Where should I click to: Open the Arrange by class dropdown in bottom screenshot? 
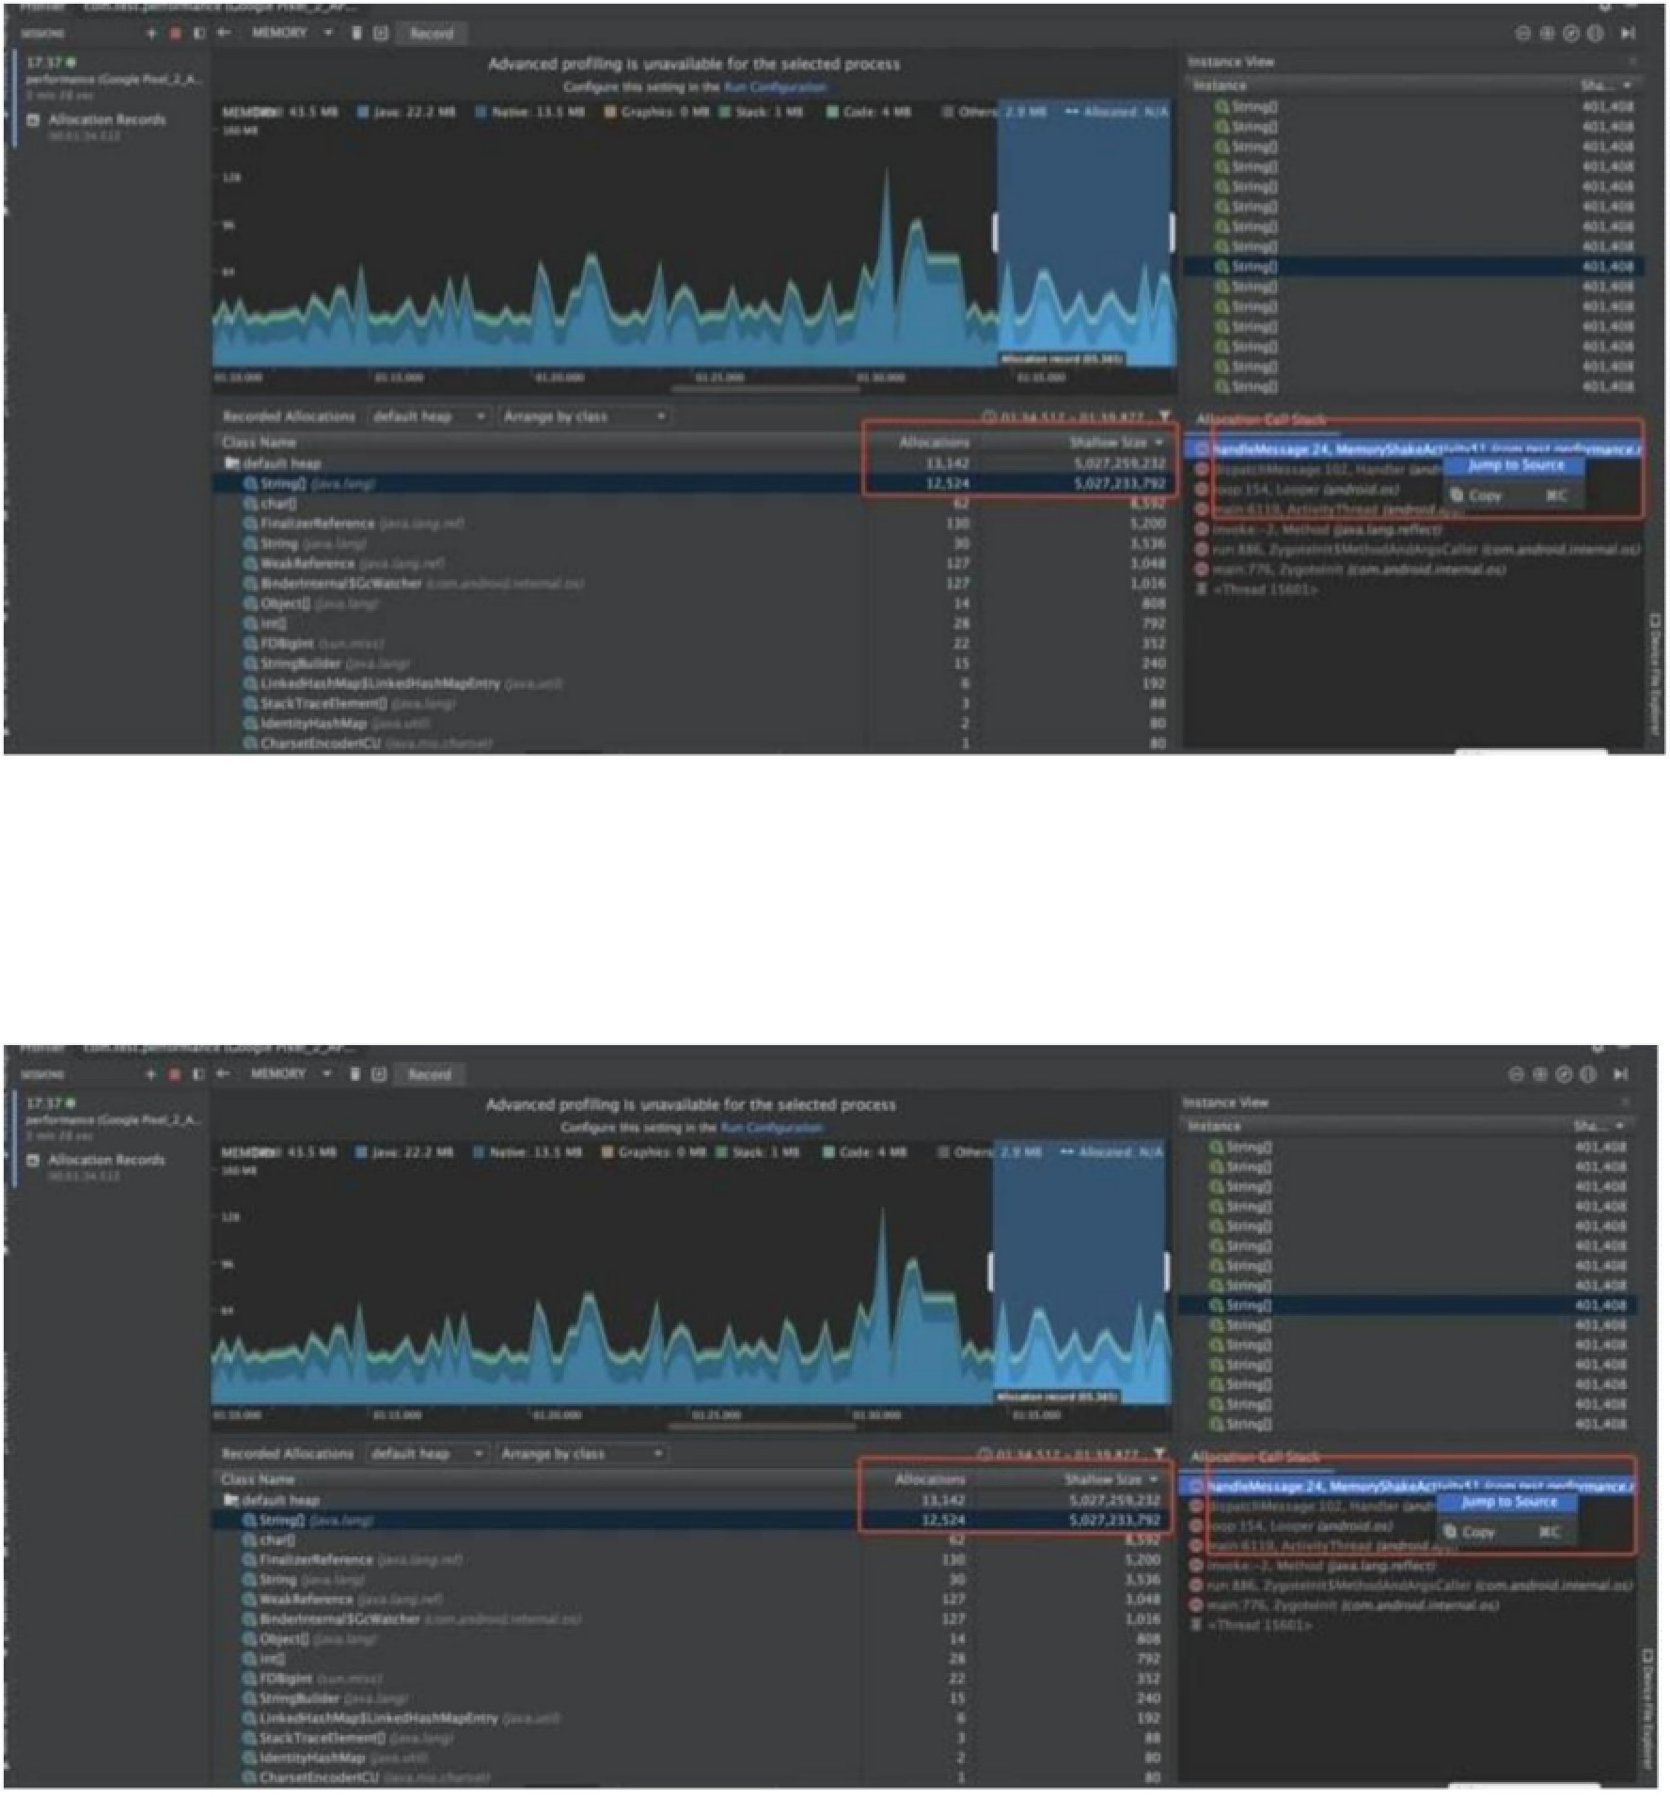[x=582, y=1454]
